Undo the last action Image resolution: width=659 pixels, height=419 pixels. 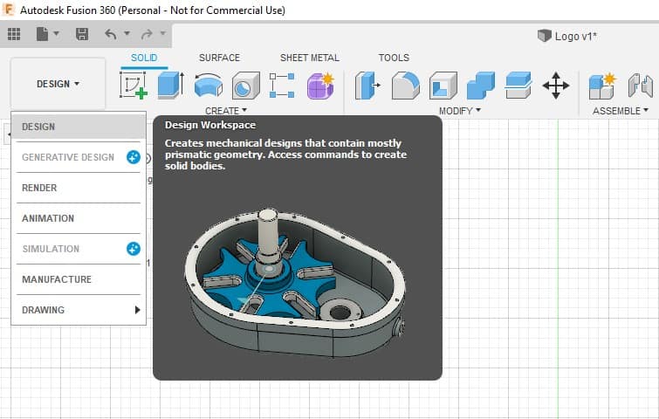(111, 34)
